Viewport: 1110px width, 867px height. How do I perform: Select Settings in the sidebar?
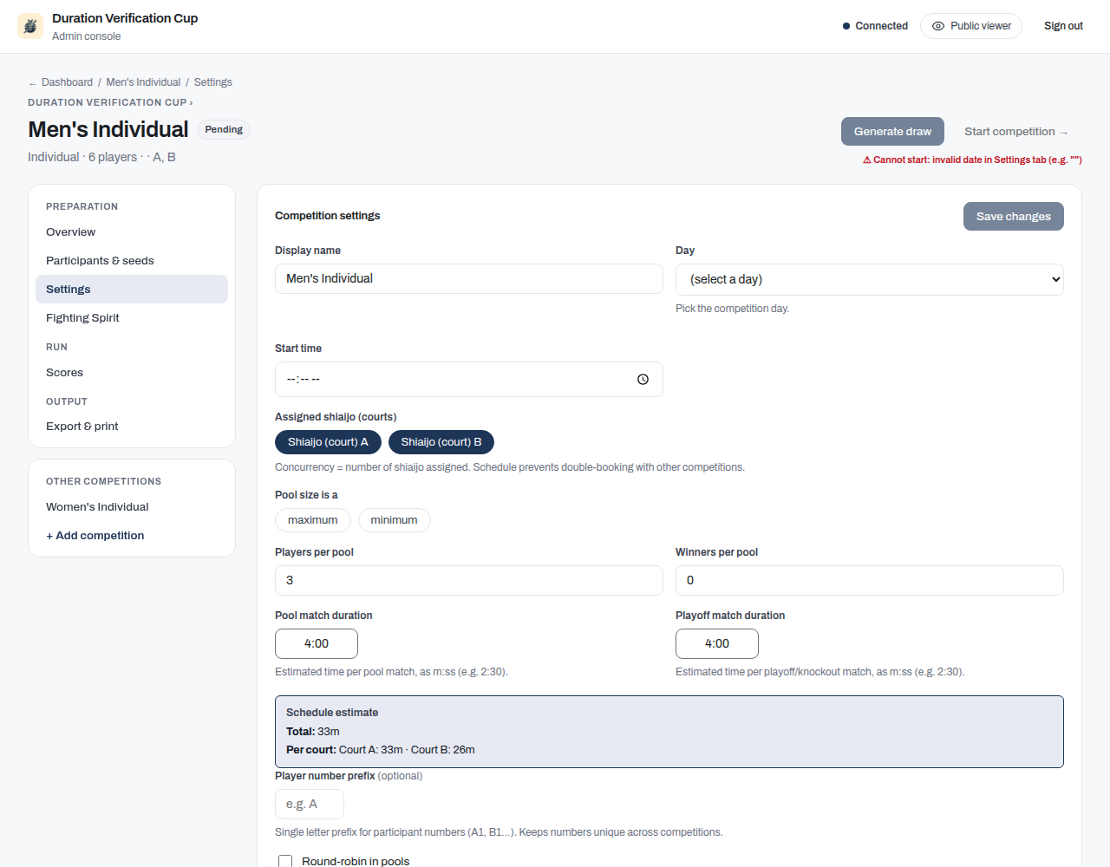click(x=132, y=290)
